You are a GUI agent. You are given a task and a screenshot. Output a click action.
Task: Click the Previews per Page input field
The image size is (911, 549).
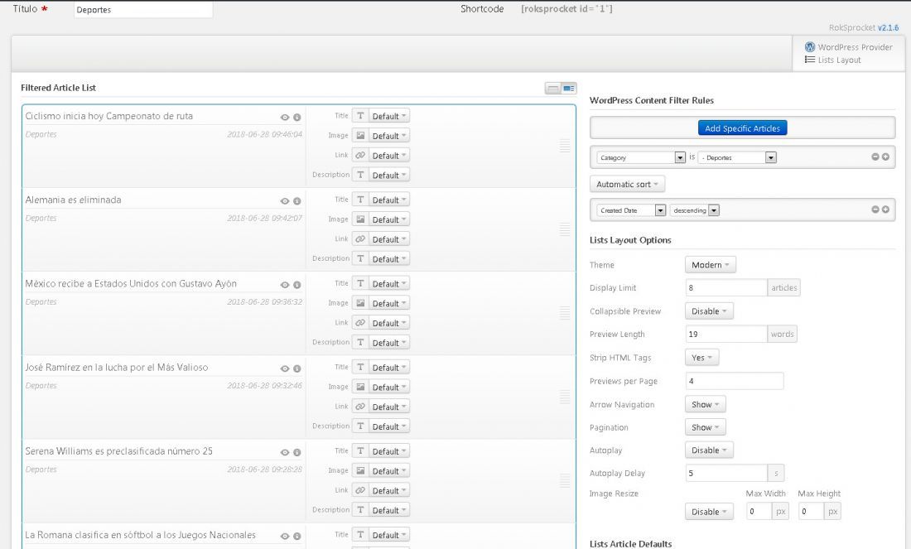[x=735, y=381]
